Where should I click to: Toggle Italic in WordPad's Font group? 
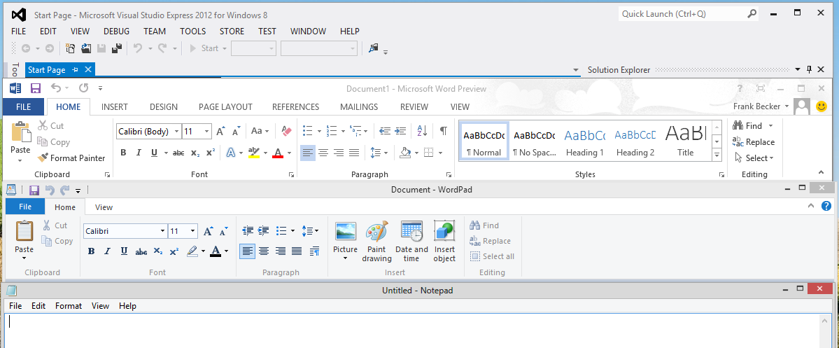pos(107,251)
